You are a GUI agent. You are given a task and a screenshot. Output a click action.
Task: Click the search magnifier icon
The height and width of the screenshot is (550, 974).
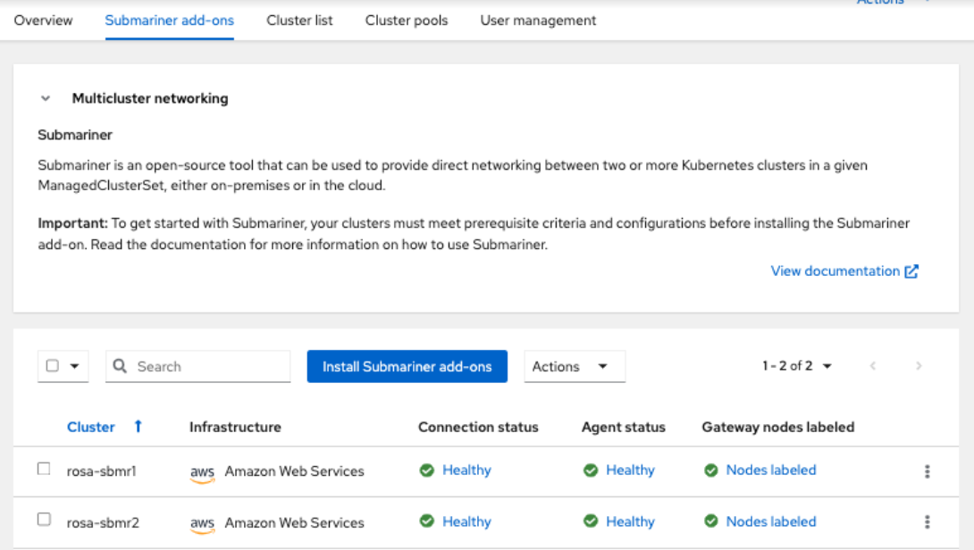pos(121,366)
